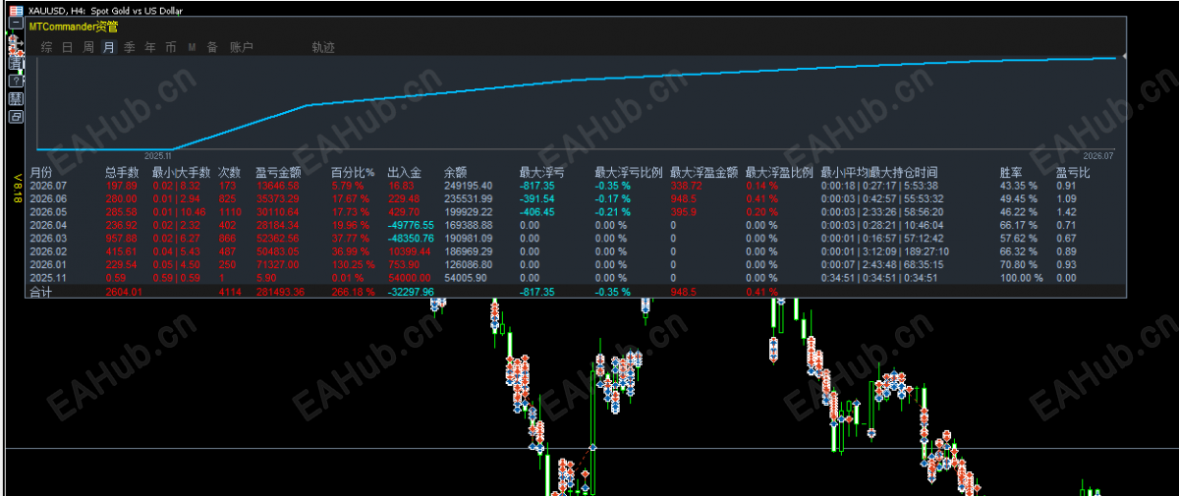Click win rate 100.00 %
The height and width of the screenshot is (496, 1179).
click(1021, 278)
